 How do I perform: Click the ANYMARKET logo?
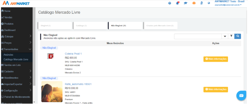pyautogui.click(x=16, y=3)
